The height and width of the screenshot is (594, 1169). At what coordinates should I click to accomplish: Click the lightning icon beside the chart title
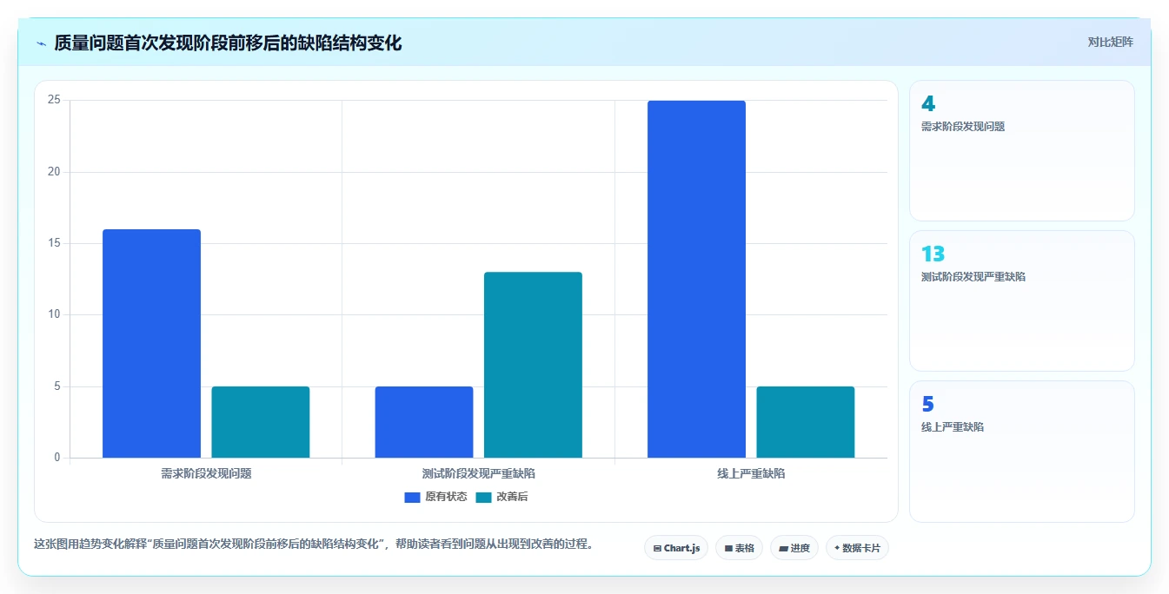42,43
